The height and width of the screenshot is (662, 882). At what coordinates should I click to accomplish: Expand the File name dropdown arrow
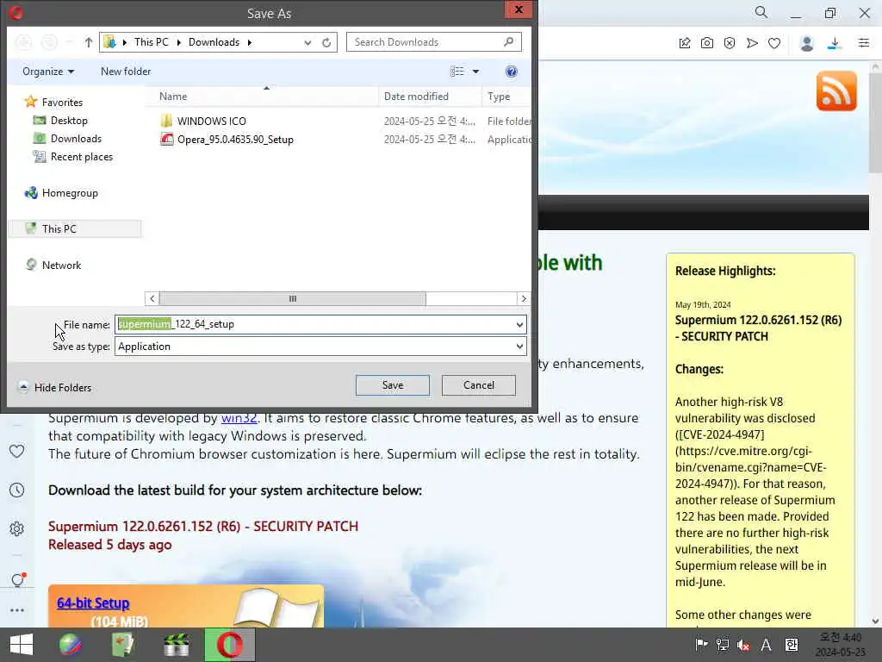pos(519,324)
